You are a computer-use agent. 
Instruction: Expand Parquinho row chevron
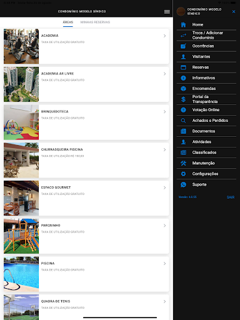coord(164,226)
